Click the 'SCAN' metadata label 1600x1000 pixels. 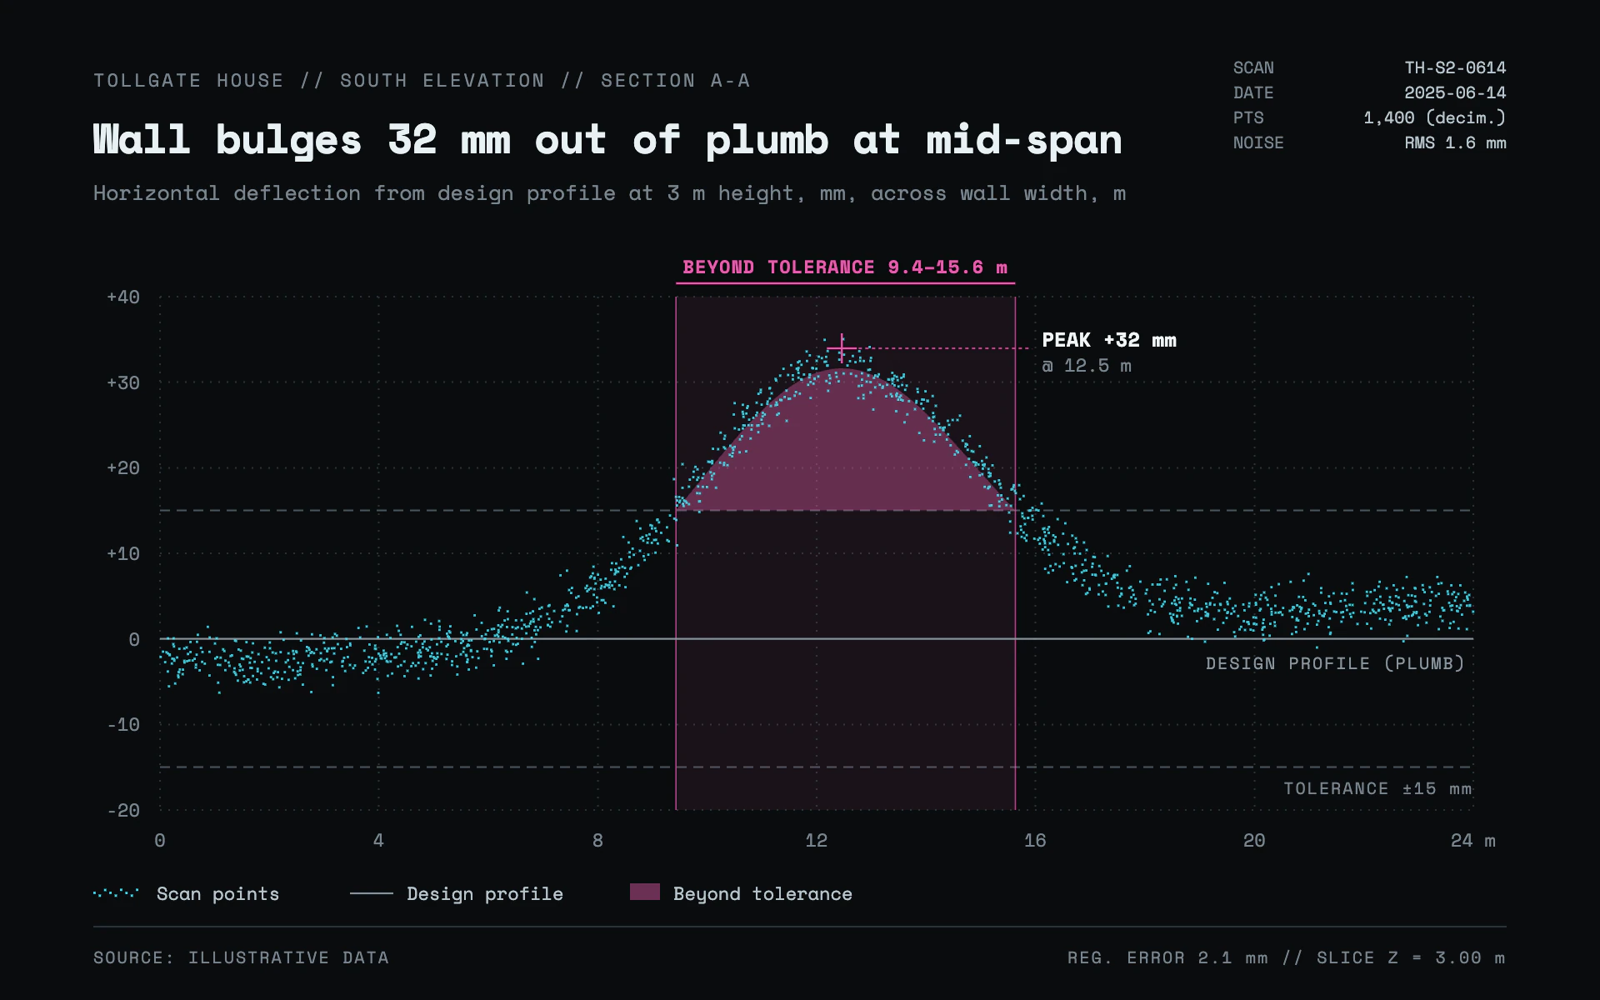[x=1253, y=67]
